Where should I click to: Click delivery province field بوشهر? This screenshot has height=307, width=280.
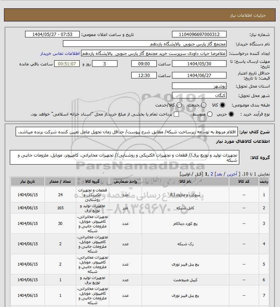(199, 86)
